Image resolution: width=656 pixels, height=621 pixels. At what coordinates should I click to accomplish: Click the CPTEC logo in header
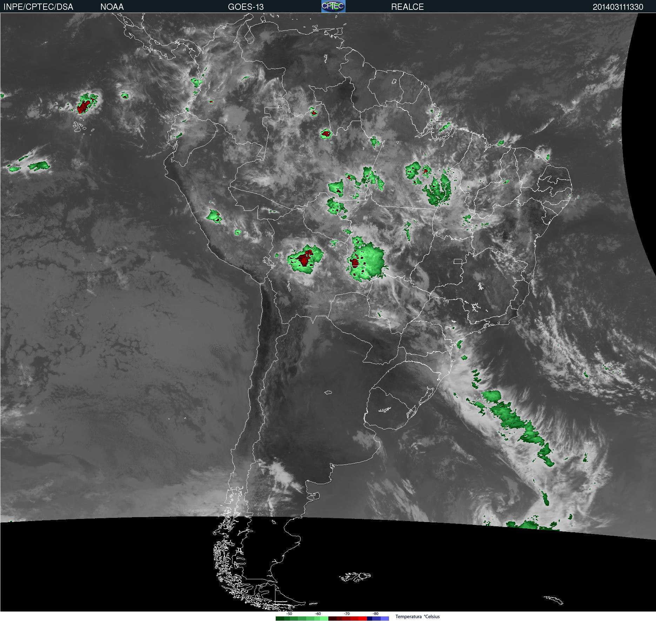[333, 6]
